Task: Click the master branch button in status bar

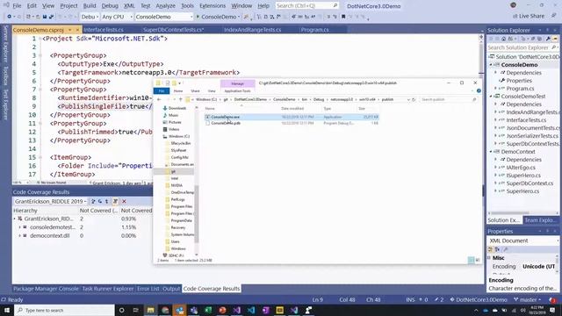Action: 527,299
